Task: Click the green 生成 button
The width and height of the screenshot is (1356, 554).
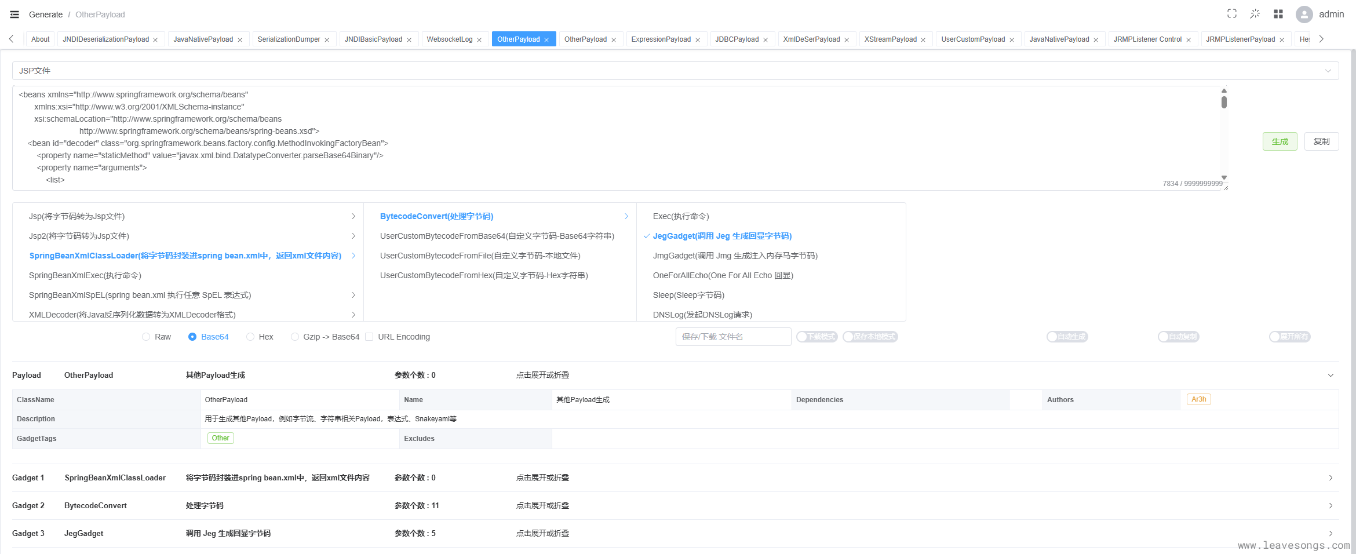Action: (x=1280, y=141)
